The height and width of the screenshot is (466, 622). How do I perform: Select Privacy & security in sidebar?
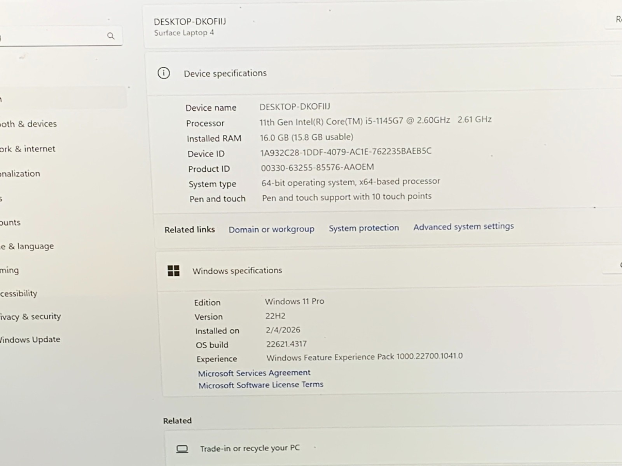(30, 317)
